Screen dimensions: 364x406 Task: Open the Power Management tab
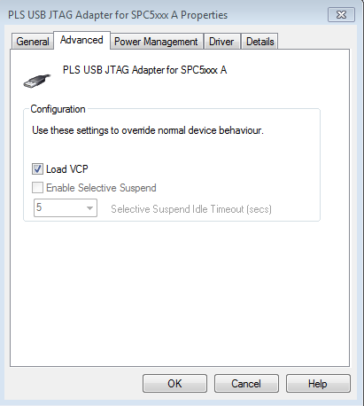(x=156, y=42)
